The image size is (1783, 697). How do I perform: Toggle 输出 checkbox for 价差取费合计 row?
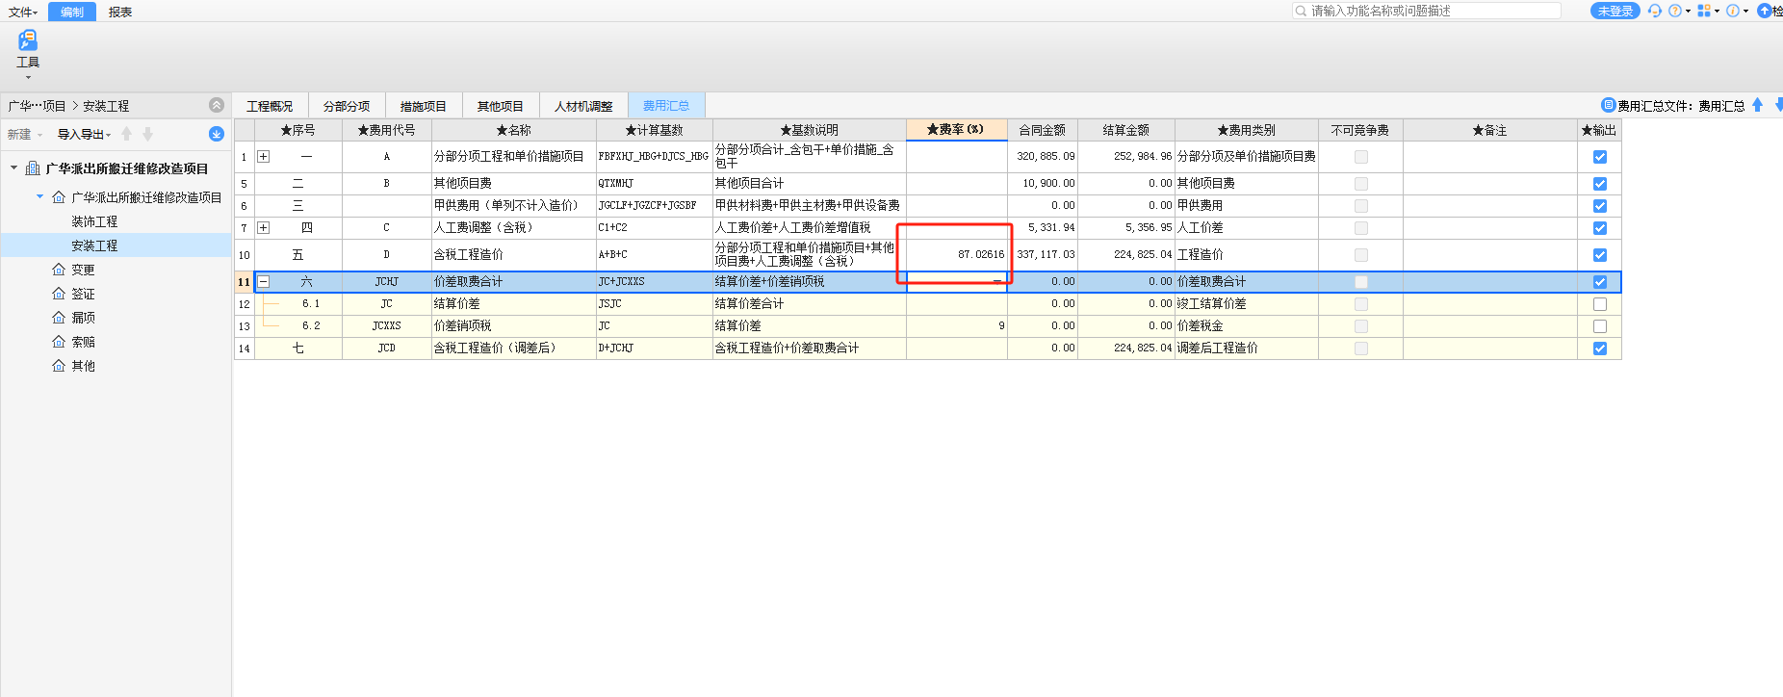click(x=1600, y=282)
